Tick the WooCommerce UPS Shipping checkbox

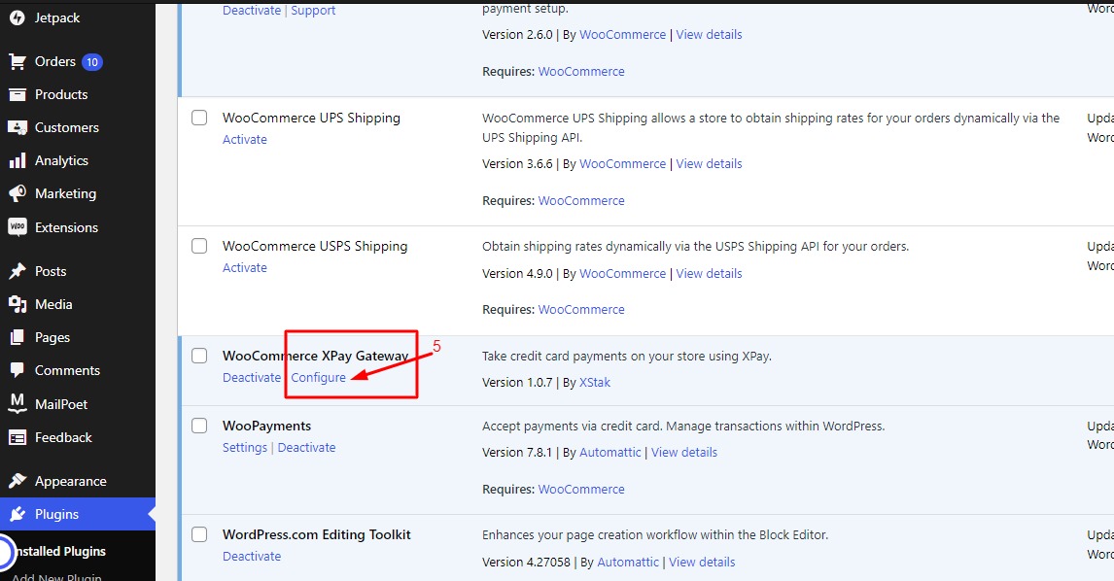point(199,118)
